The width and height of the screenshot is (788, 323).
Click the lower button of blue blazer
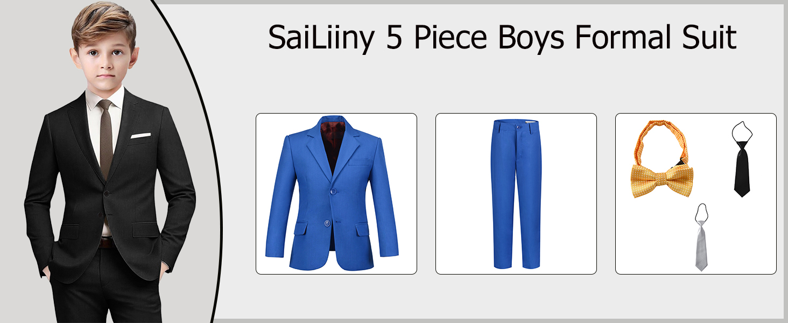[x=328, y=223]
